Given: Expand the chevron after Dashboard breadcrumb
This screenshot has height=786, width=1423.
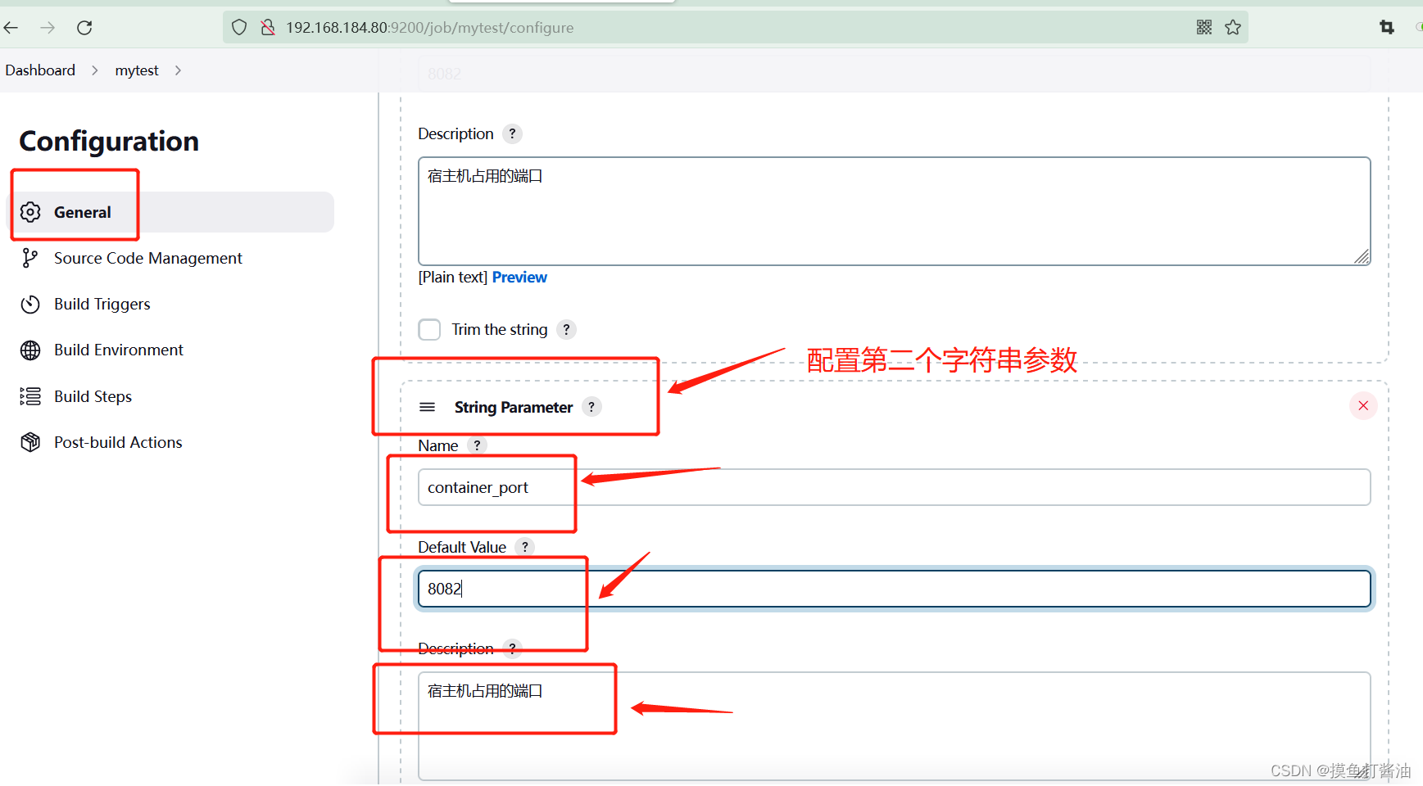Looking at the screenshot, I should [x=95, y=70].
